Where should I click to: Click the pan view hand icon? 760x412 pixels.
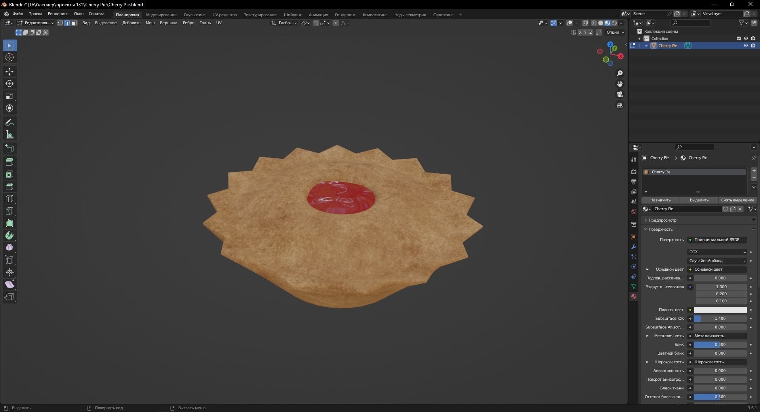coord(620,84)
